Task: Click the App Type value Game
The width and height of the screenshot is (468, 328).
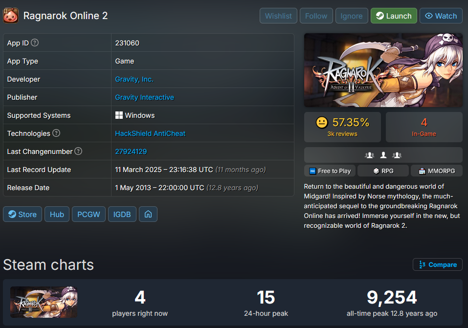Action: click(125, 61)
